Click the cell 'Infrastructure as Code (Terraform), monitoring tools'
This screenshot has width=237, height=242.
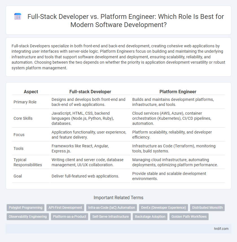(178, 148)
